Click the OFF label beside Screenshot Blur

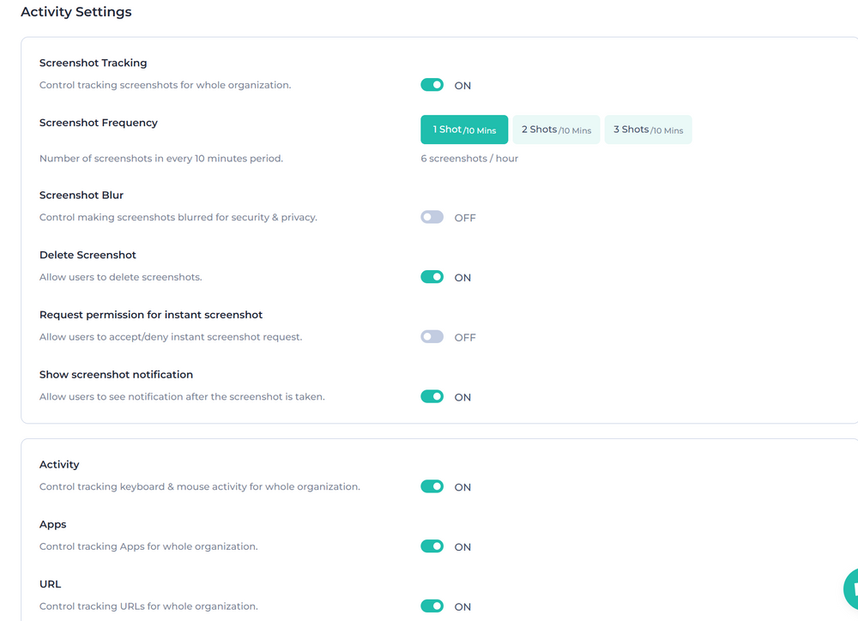[465, 217]
